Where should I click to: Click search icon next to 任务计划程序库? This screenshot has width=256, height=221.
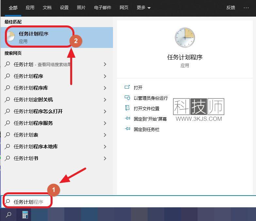[x=7, y=88]
